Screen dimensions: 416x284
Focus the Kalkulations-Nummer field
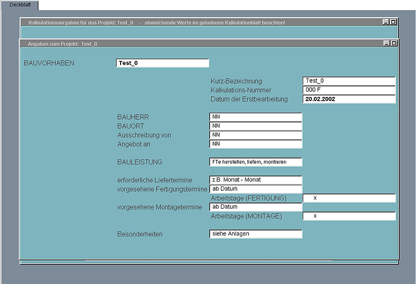(x=349, y=90)
